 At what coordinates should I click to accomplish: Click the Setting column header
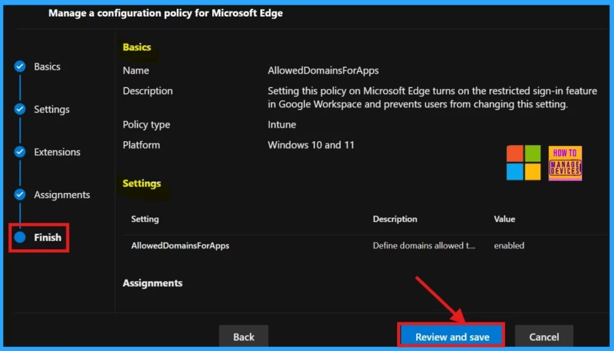click(145, 219)
